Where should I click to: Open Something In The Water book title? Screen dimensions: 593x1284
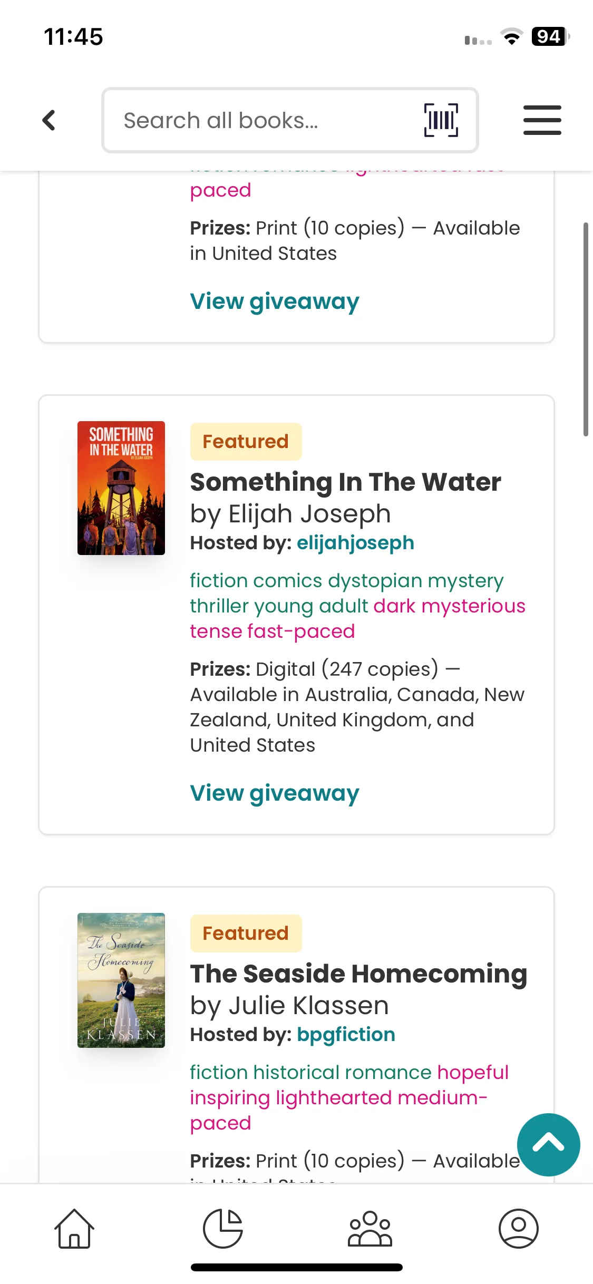click(x=345, y=482)
